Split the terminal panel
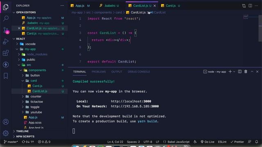262x147 pixels. [239, 71]
